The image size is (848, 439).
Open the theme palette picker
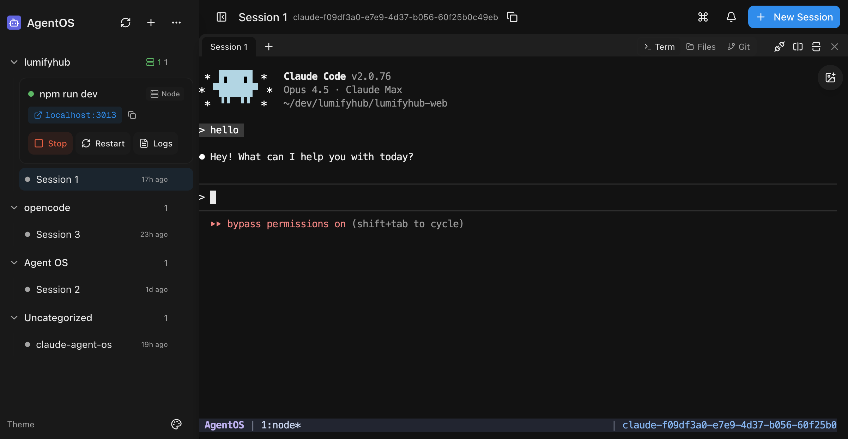[176, 424]
